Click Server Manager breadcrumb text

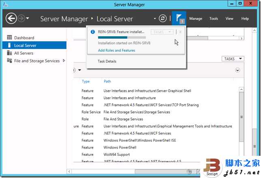pos(64,19)
